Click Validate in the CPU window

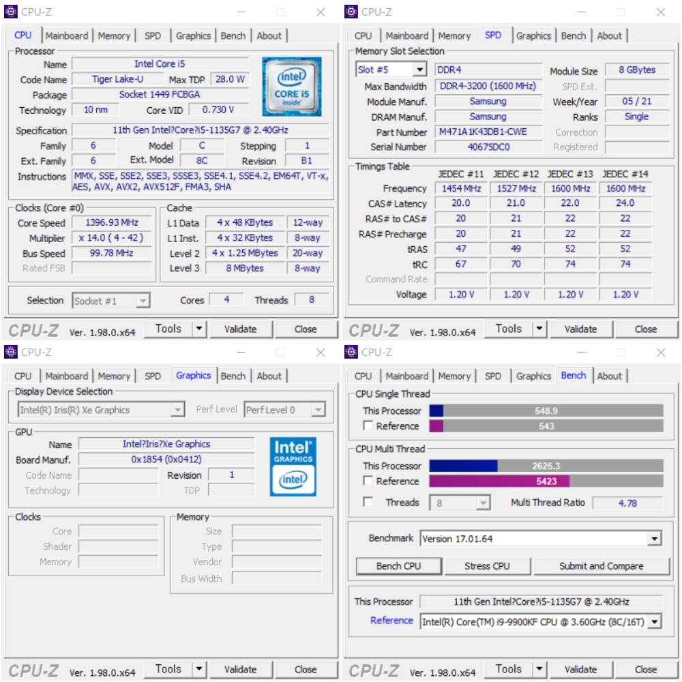click(x=241, y=329)
